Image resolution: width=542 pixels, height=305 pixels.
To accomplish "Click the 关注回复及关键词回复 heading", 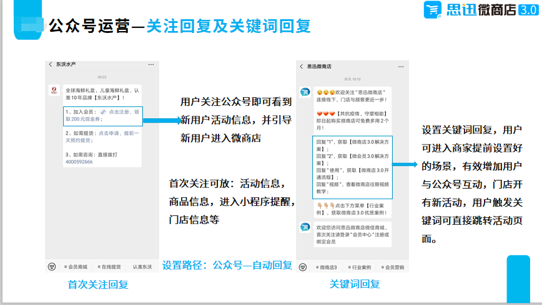I will tap(229, 26).
